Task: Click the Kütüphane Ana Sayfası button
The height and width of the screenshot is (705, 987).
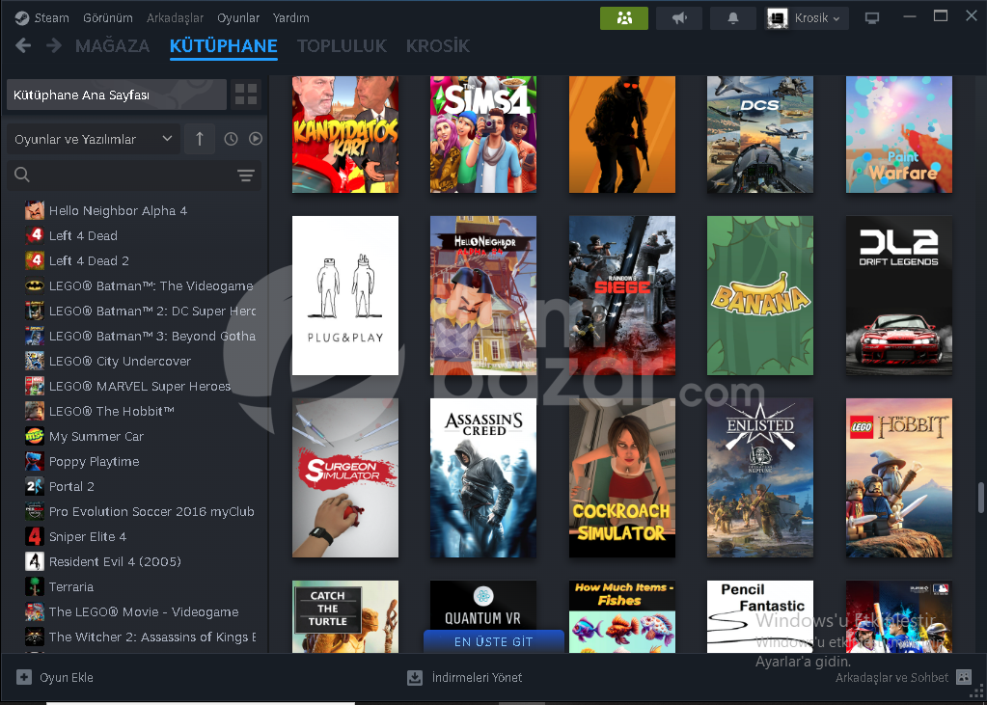Action: (117, 95)
